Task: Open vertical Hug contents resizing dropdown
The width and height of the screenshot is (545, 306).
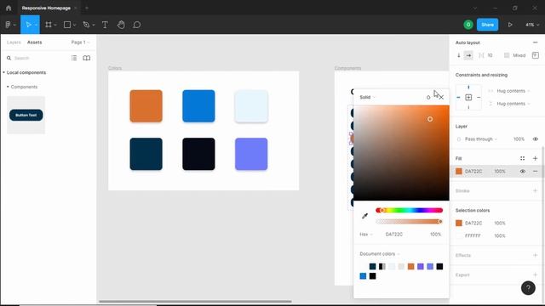Action: 513,104
